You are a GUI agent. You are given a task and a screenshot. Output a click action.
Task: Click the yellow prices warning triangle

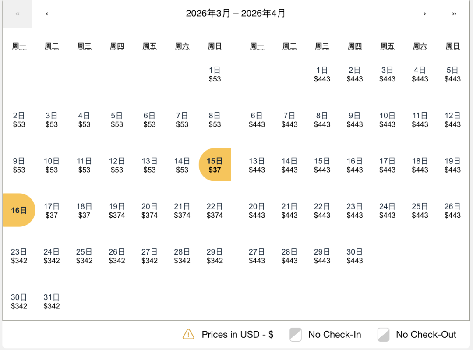click(x=187, y=334)
